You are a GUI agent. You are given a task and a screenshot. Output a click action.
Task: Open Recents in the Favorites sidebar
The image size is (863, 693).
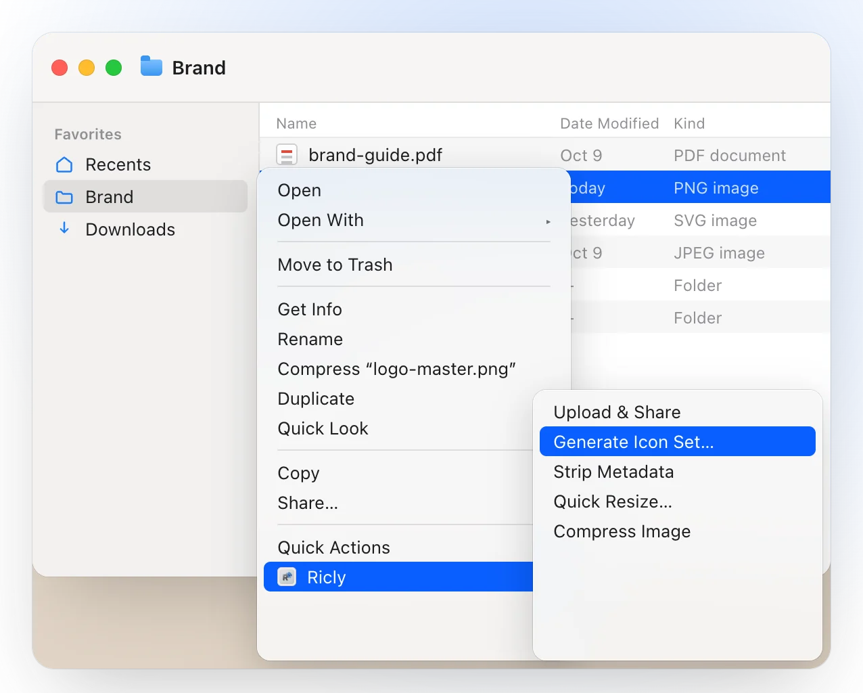145,164
